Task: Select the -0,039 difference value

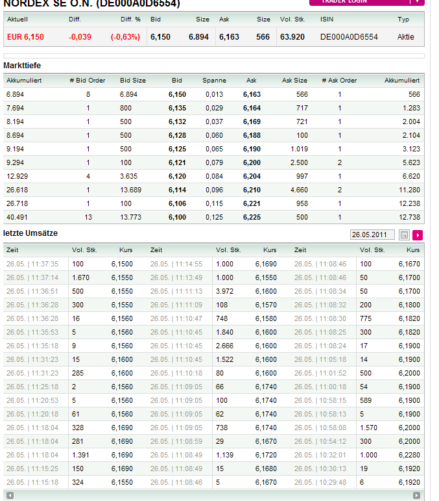Action: tap(80, 37)
